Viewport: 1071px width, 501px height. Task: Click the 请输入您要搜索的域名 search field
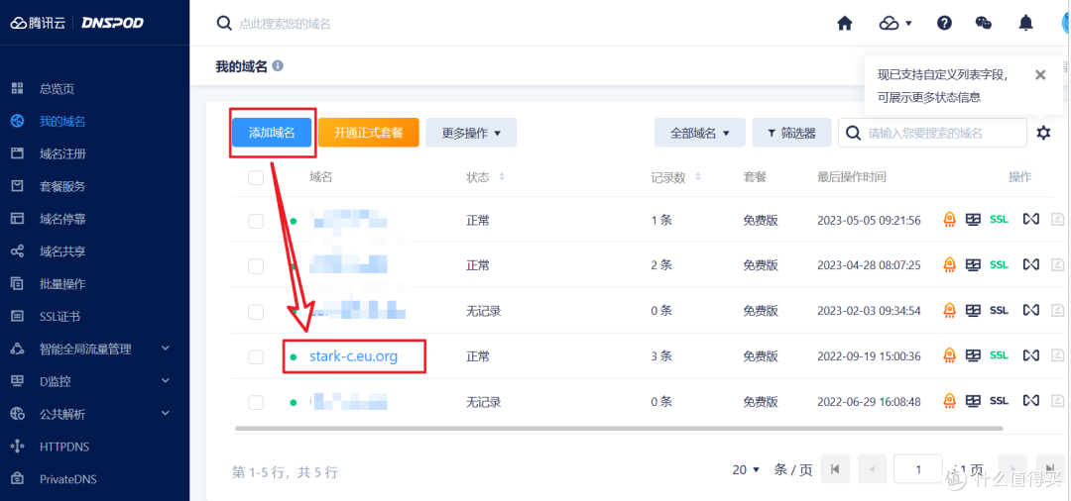click(932, 133)
